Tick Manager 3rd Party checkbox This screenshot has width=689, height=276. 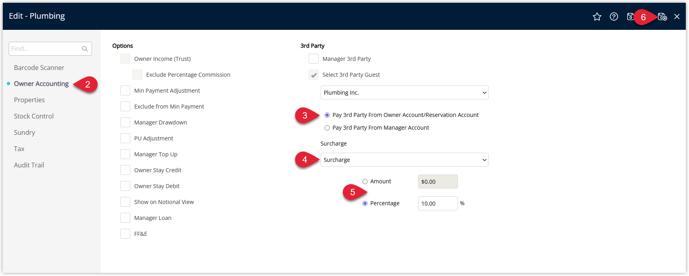[313, 59]
